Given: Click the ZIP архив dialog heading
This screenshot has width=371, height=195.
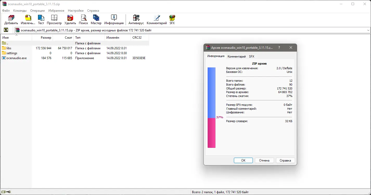Looking at the screenshot, I should 259,64.
